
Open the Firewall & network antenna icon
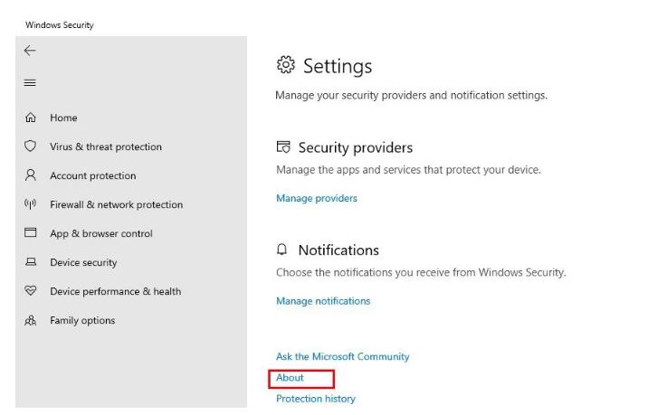tap(30, 204)
